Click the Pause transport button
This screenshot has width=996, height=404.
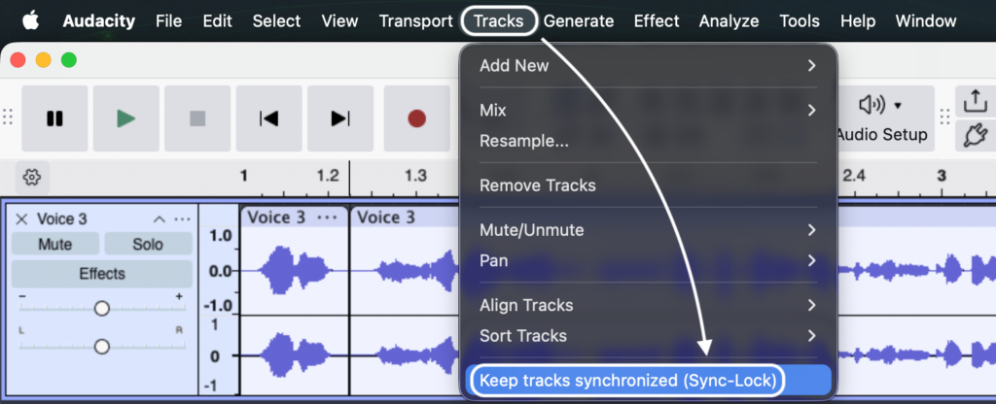[x=54, y=118]
